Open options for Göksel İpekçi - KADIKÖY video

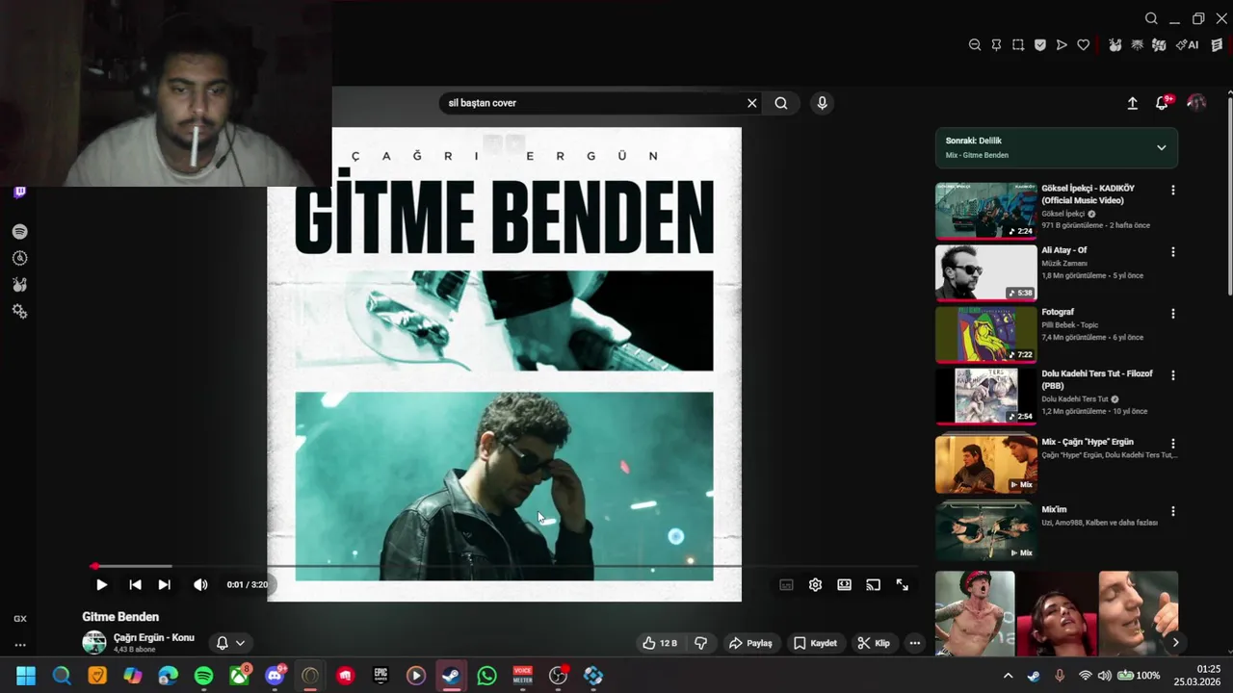[1172, 191]
